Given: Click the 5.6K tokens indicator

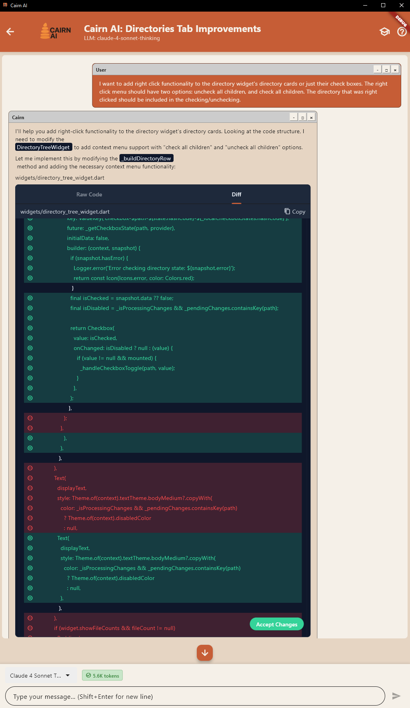Looking at the screenshot, I should point(102,676).
